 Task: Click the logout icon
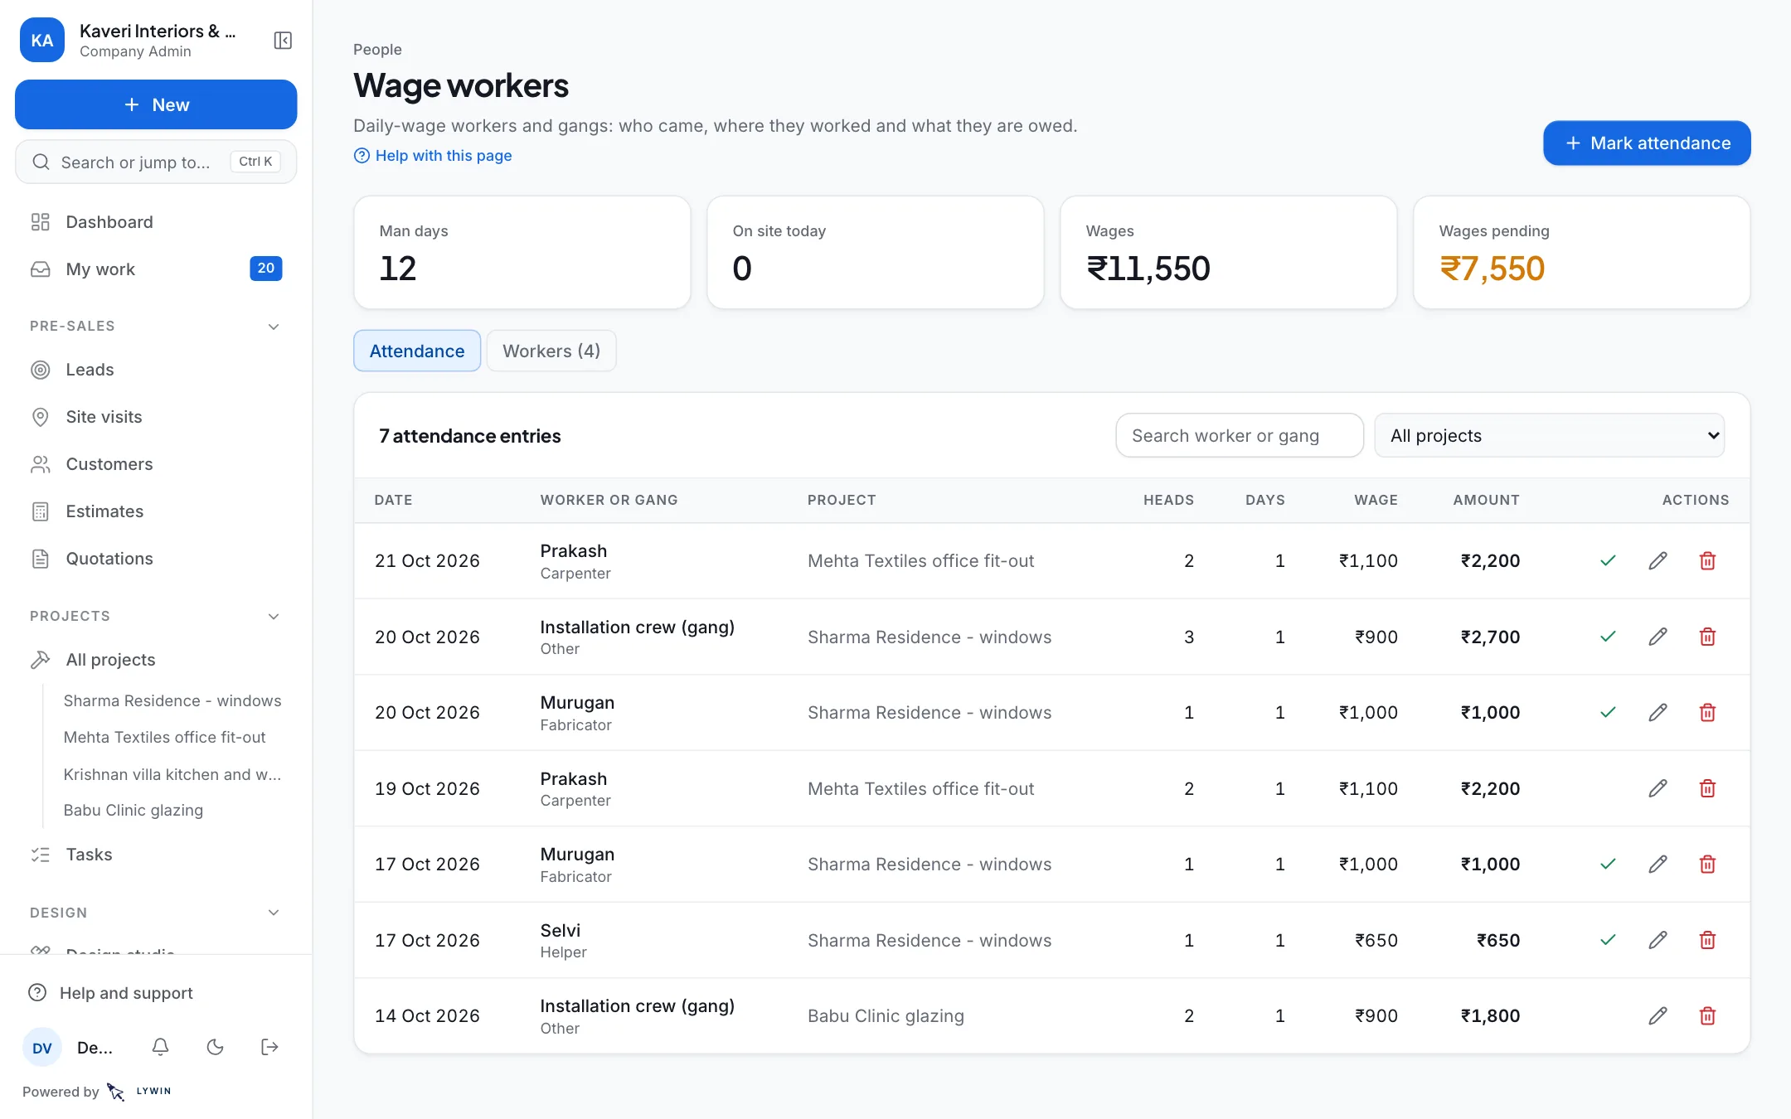coord(269,1047)
